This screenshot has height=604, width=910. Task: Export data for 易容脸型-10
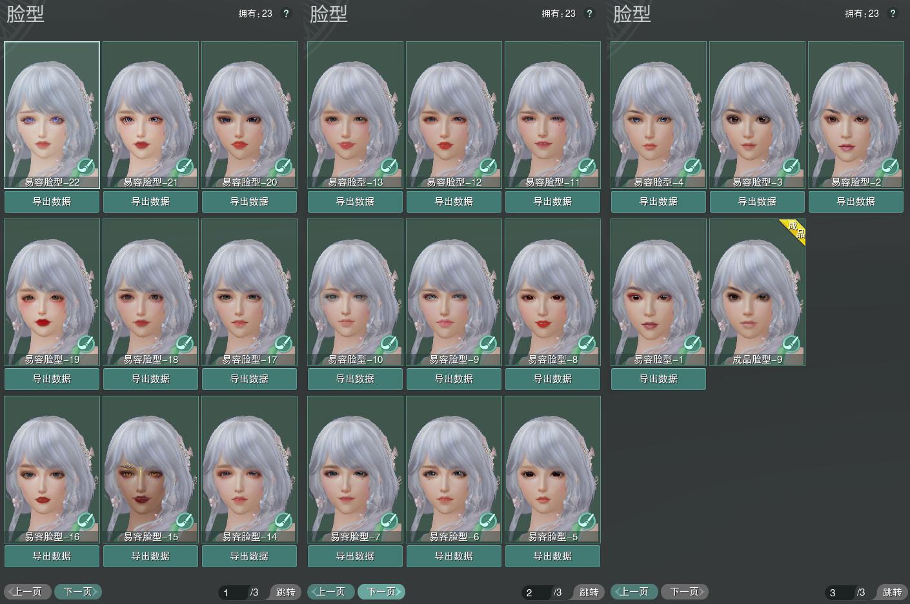pyautogui.click(x=356, y=379)
